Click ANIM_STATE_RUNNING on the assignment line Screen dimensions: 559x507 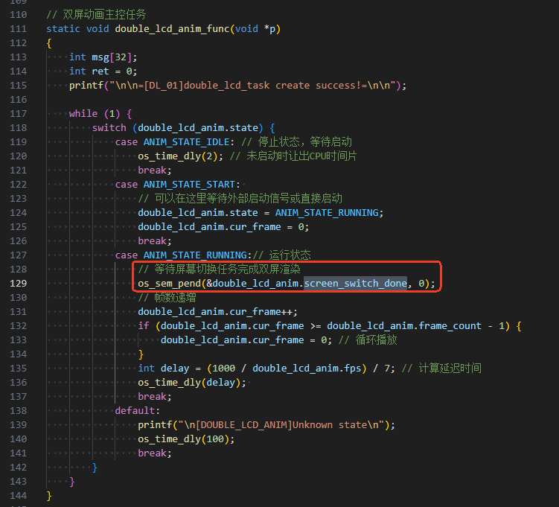coord(327,213)
